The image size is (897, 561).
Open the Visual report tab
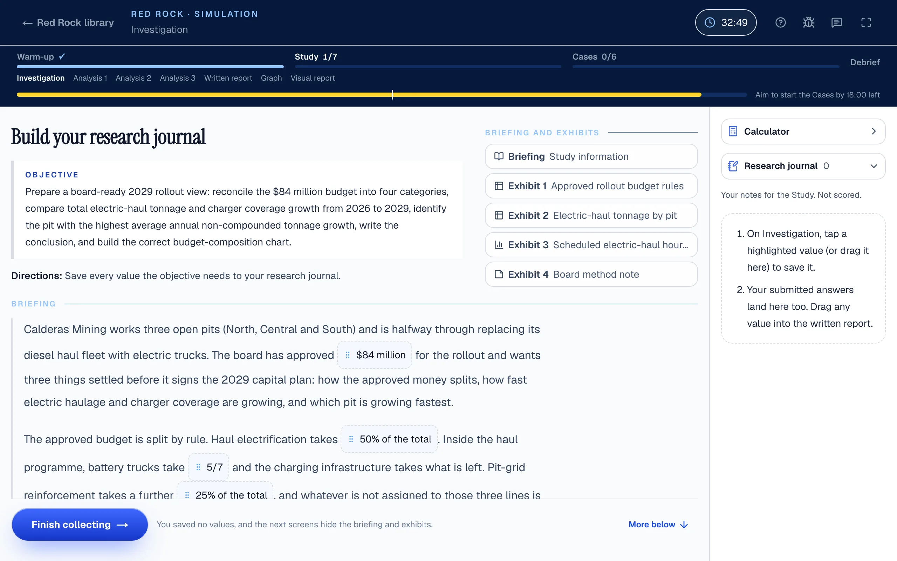313,78
